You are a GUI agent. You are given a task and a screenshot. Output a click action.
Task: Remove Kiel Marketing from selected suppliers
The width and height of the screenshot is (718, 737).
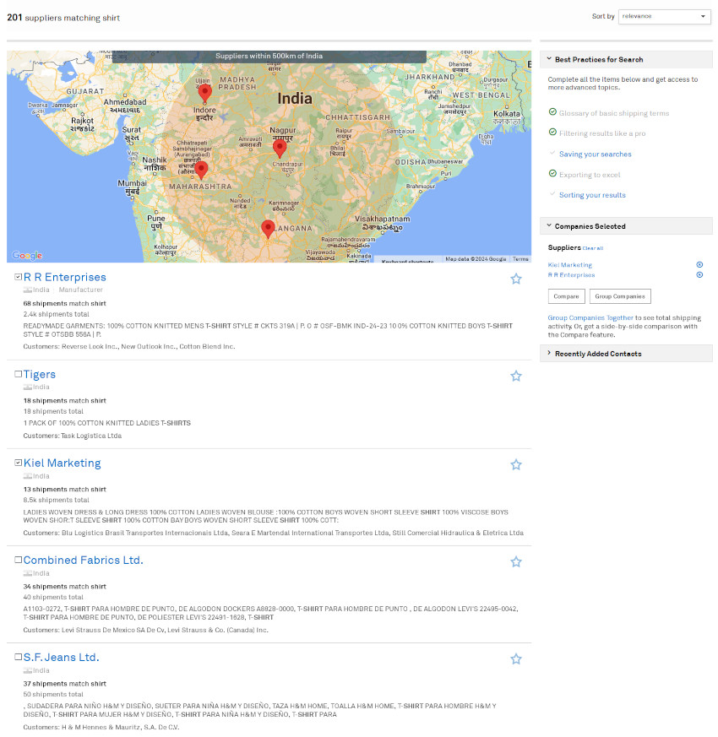pyautogui.click(x=699, y=264)
